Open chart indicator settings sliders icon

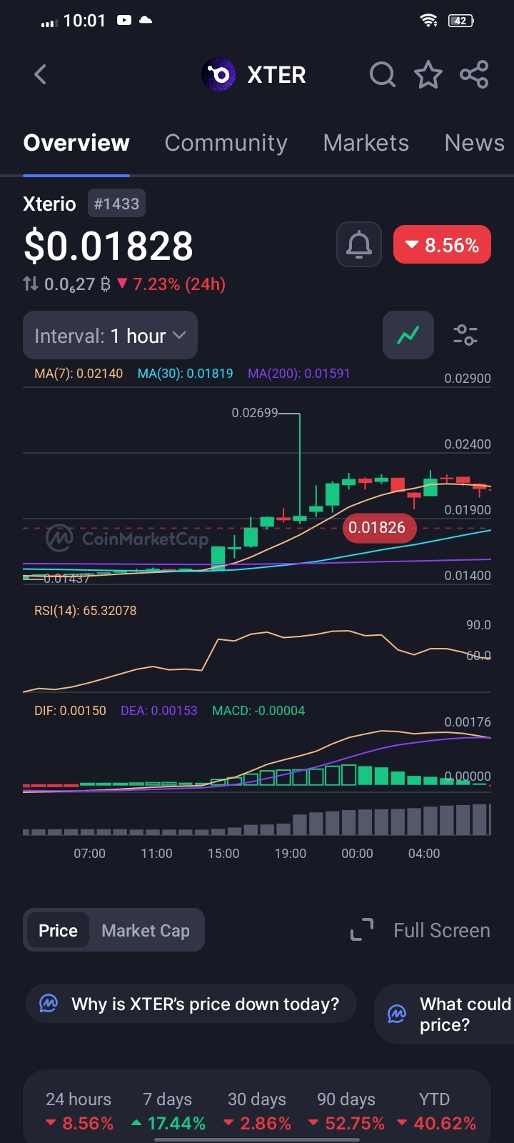465,335
